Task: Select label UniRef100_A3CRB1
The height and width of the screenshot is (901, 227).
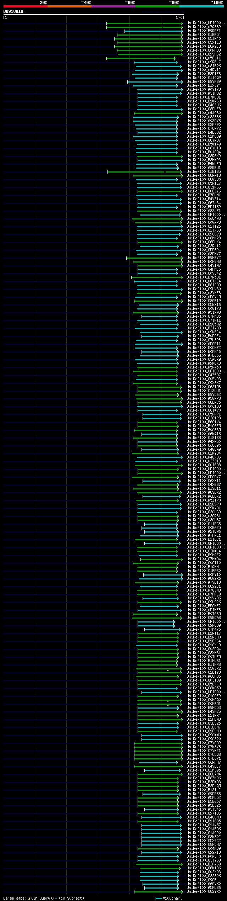Action: click(x=204, y=516)
